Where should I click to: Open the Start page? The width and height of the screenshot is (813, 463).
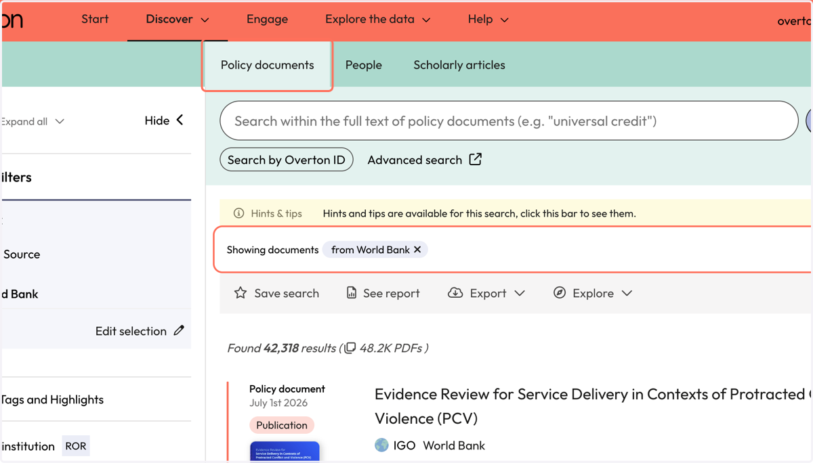[95, 19]
